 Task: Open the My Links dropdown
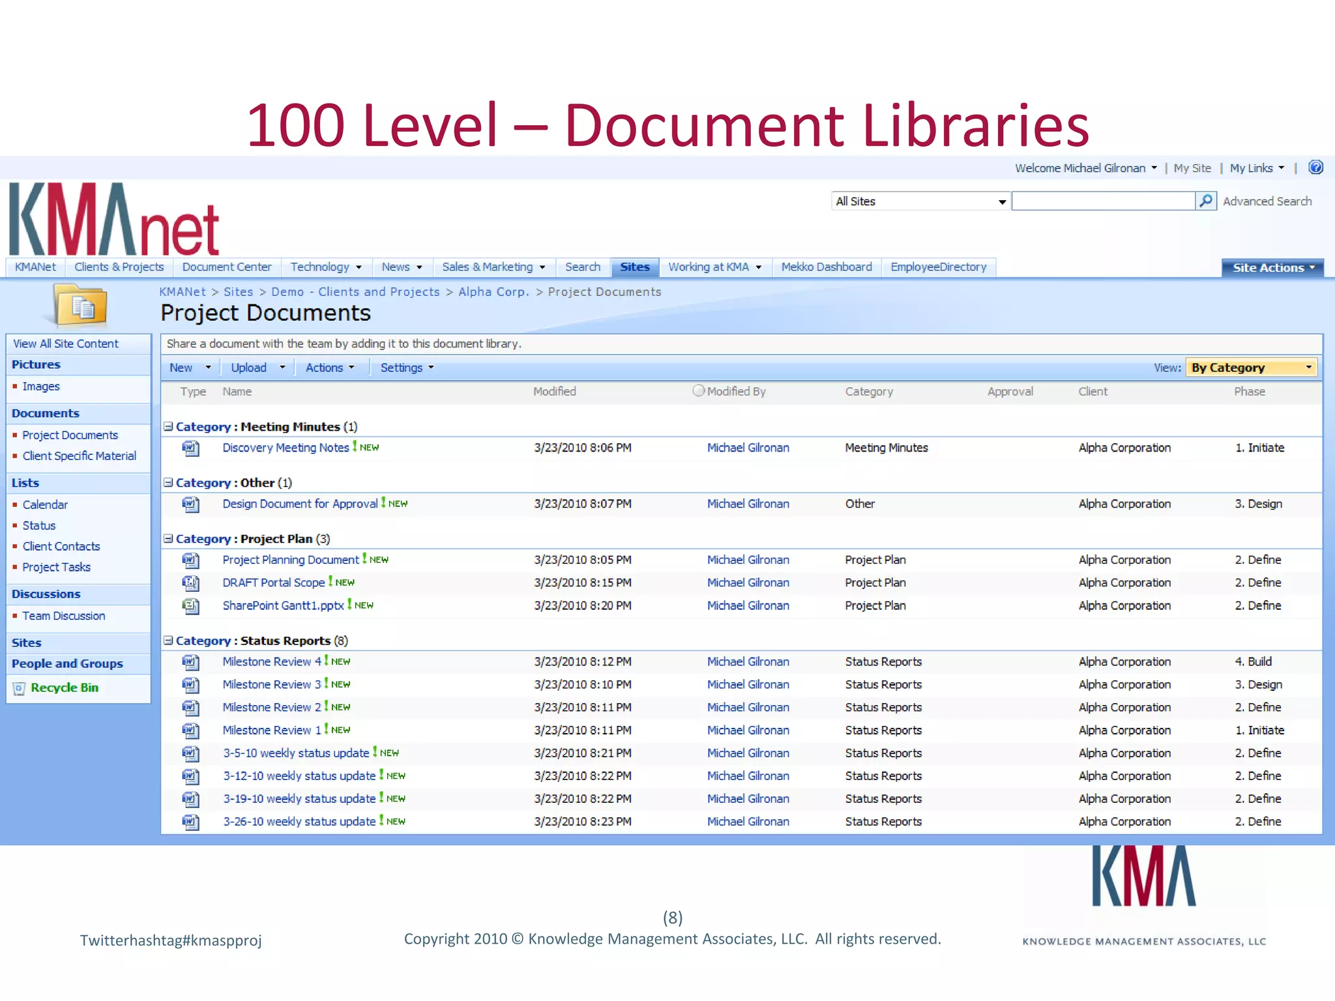1257,168
